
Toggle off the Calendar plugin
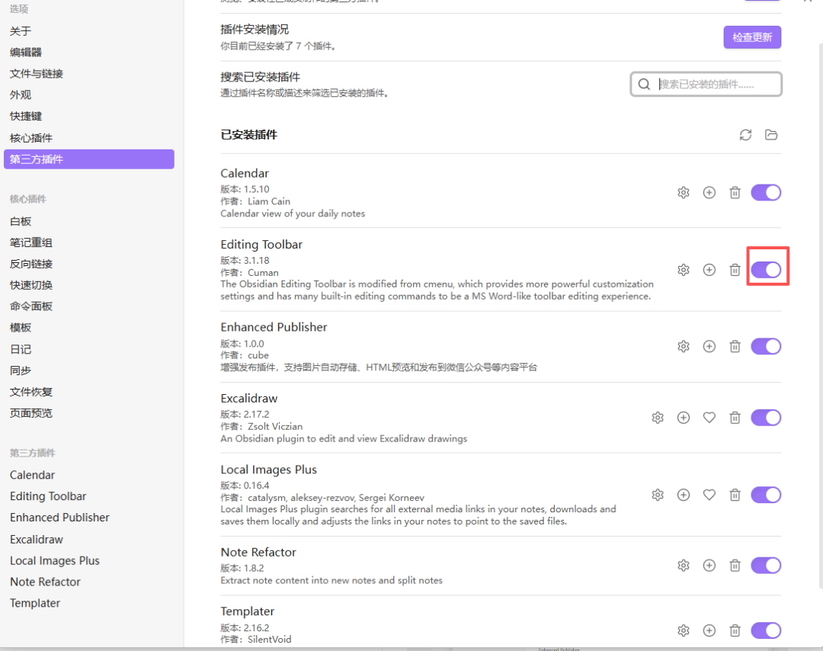pos(766,193)
